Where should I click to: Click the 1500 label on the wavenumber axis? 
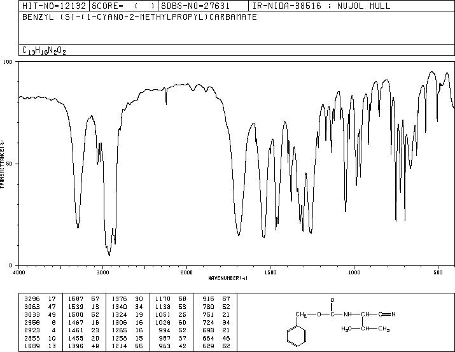[x=270, y=272]
